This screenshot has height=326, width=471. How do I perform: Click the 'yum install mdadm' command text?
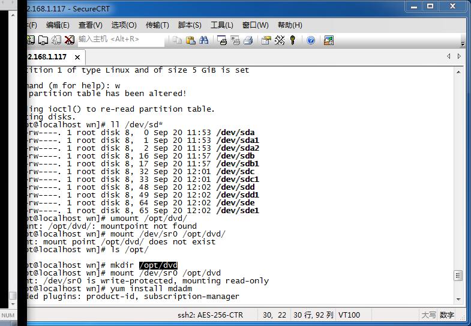pos(151,289)
